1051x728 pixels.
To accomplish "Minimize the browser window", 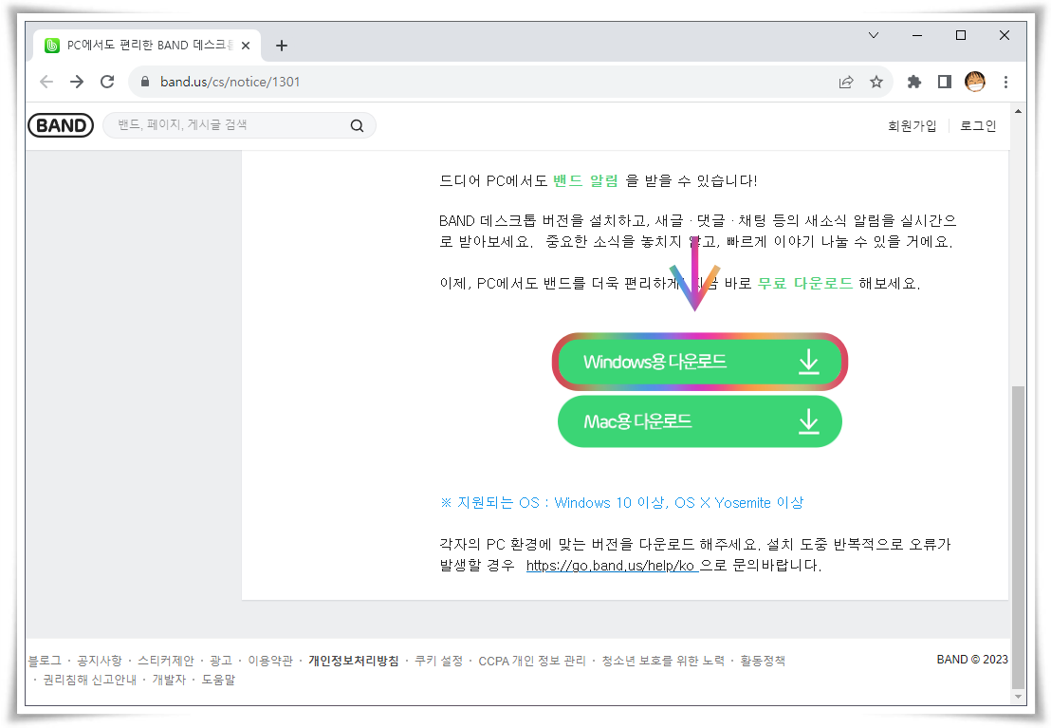I will tap(917, 35).
